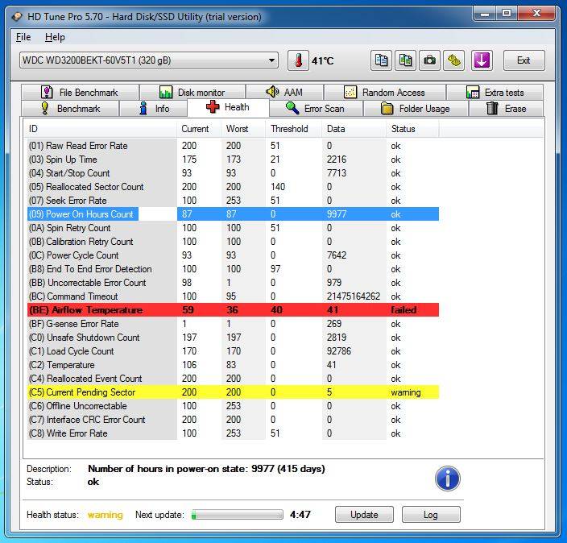Select the Reallocated Sector Count row
The width and height of the screenshot is (567, 543).
[x=234, y=187]
